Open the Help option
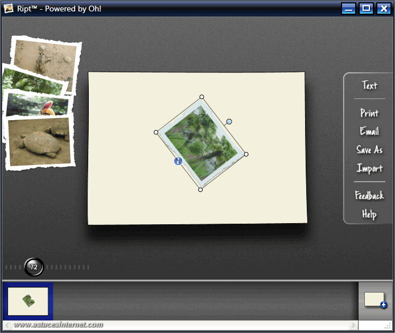Viewport: 395px width, 333px height. (x=369, y=214)
